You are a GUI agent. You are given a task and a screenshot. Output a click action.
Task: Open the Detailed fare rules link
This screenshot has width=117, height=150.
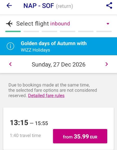click(x=46, y=95)
